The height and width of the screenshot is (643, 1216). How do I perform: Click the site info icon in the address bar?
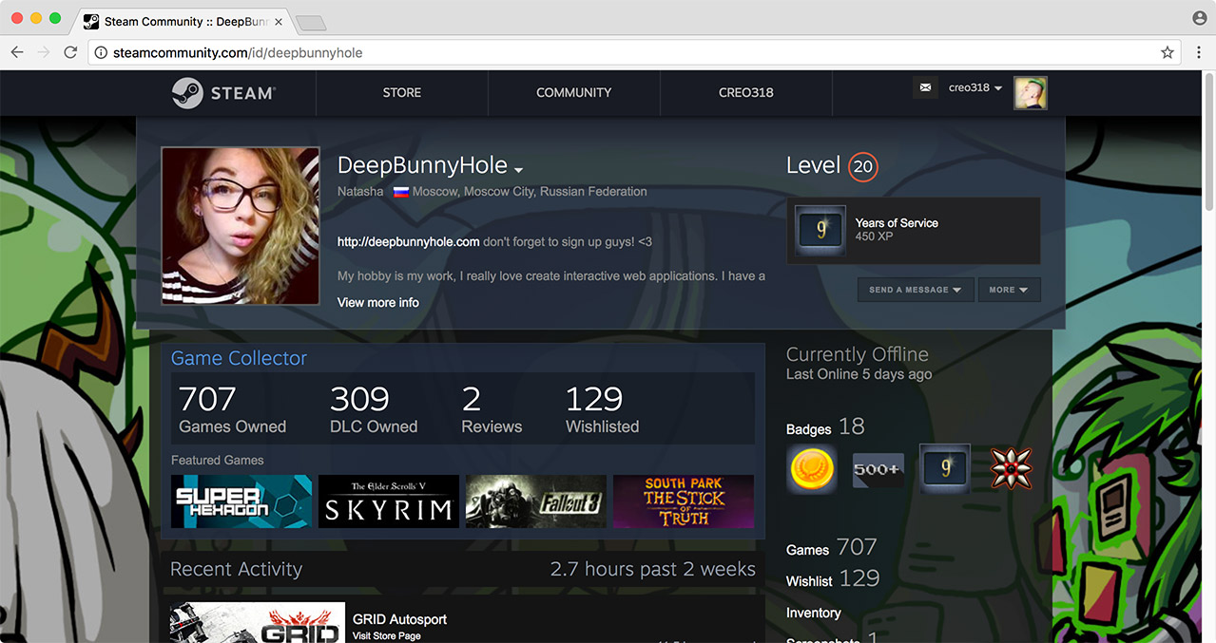pyautogui.click(x=101, y=53)
